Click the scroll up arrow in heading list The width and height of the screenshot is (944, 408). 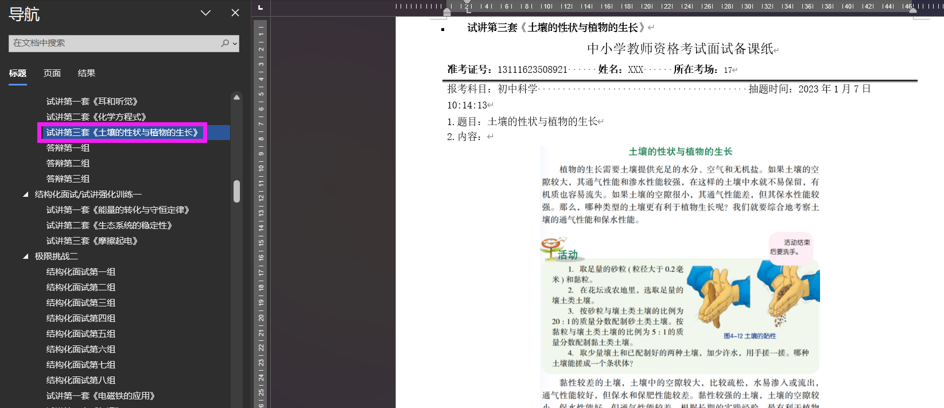(x=236, y=98)
